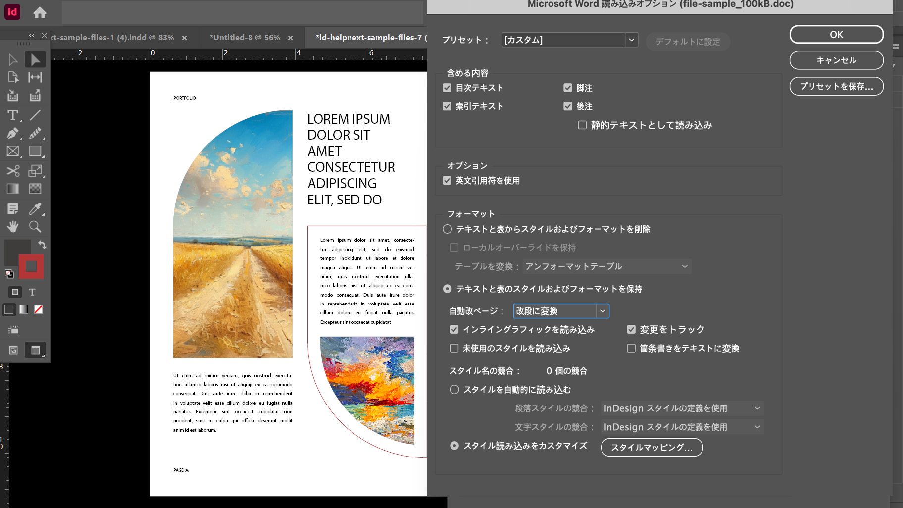903x508 pixels.
Task: Select the Hand tool
Action: (13, 227)
